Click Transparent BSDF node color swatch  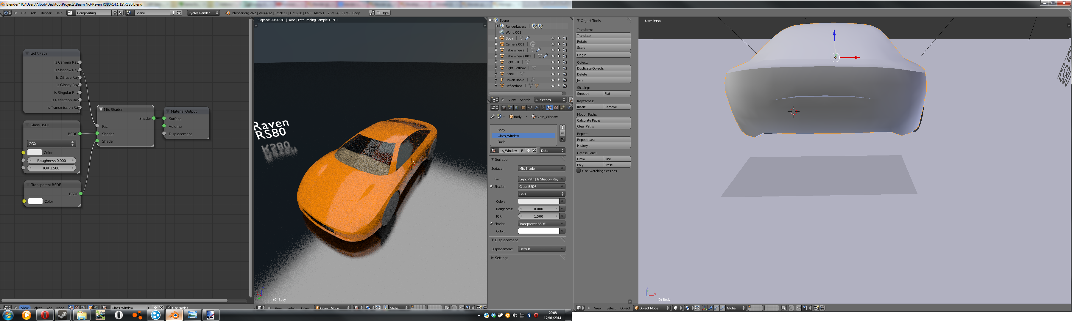click(35, 202)
